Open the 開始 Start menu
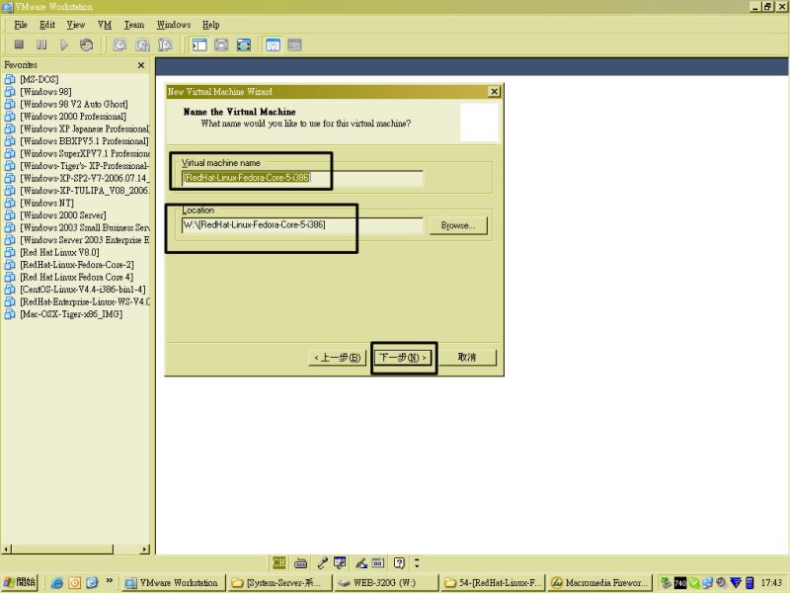This screenshot has width=790, height=593. pos(20,582)
